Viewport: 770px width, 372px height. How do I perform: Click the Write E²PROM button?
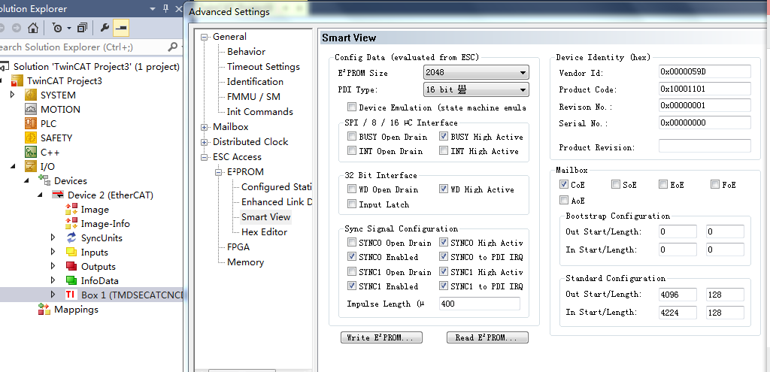[381, 337]
